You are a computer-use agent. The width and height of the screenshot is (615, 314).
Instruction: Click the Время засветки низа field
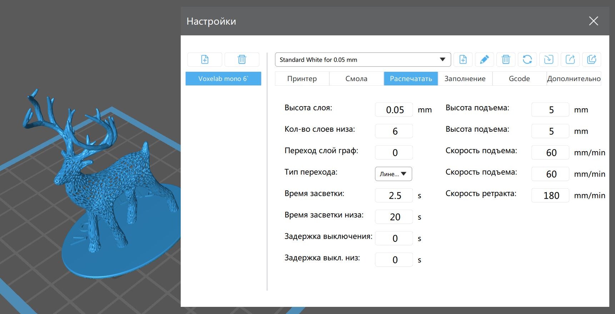coord(394,217)
